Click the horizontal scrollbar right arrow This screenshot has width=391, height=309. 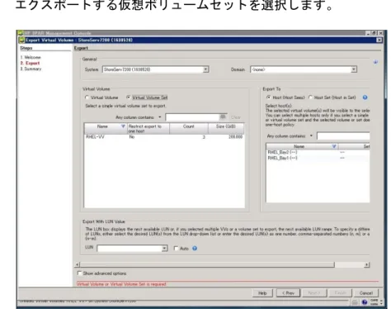(x=367, y=264)
